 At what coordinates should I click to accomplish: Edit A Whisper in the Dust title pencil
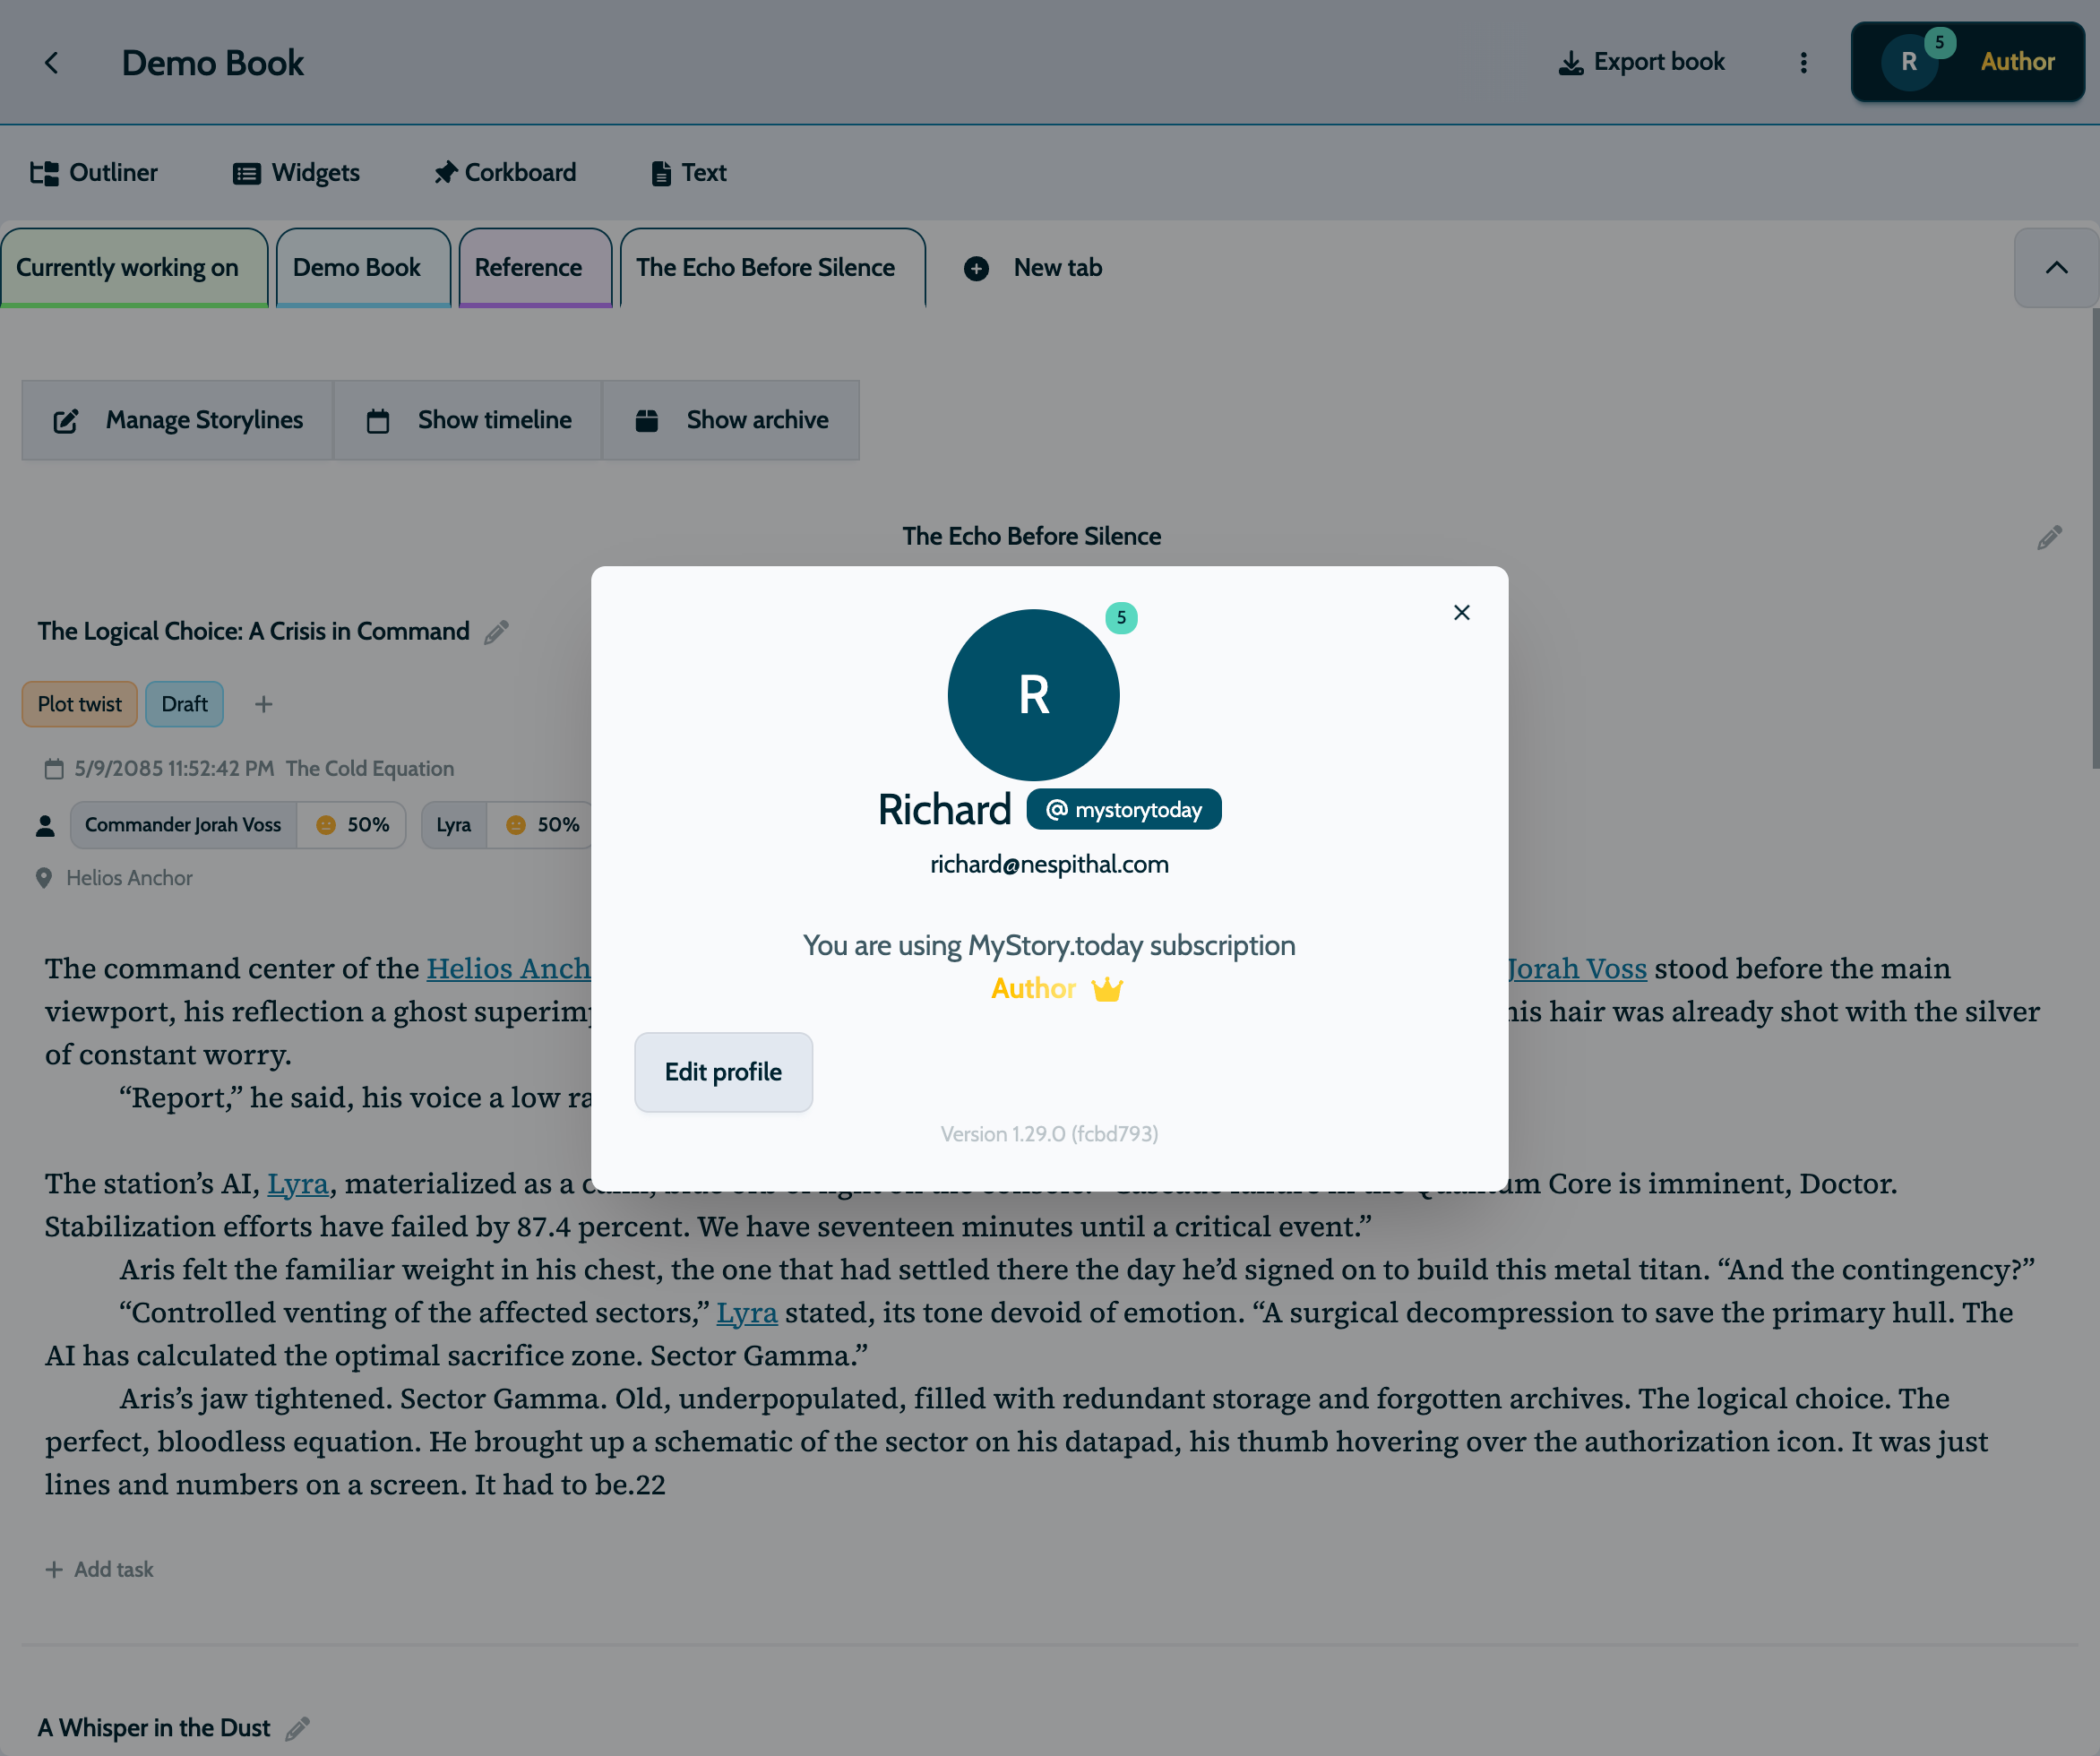297,1729
